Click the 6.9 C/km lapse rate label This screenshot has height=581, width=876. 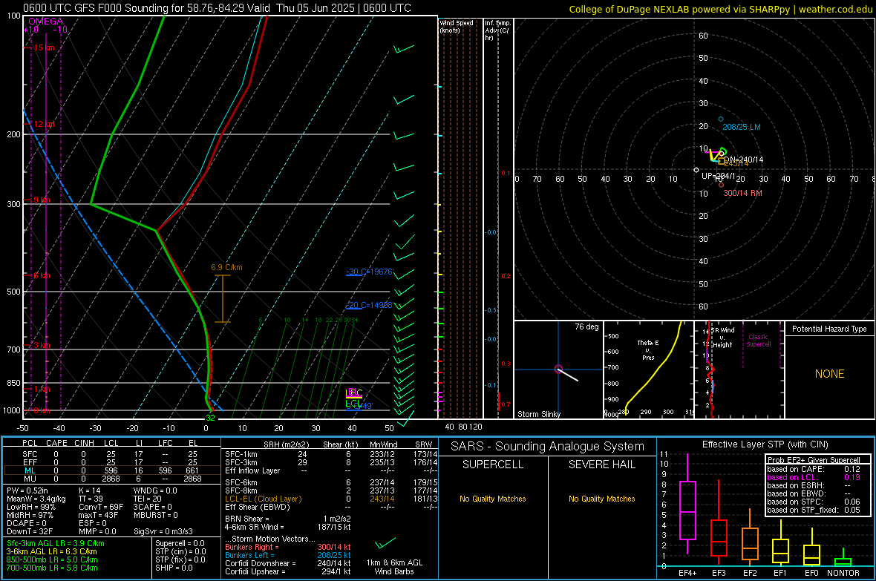tap(226, 267)
